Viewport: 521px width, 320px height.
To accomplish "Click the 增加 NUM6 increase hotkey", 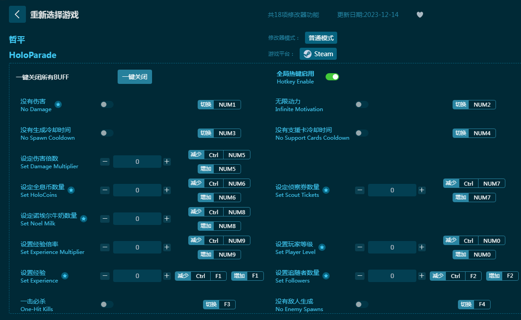I will 219,197.
